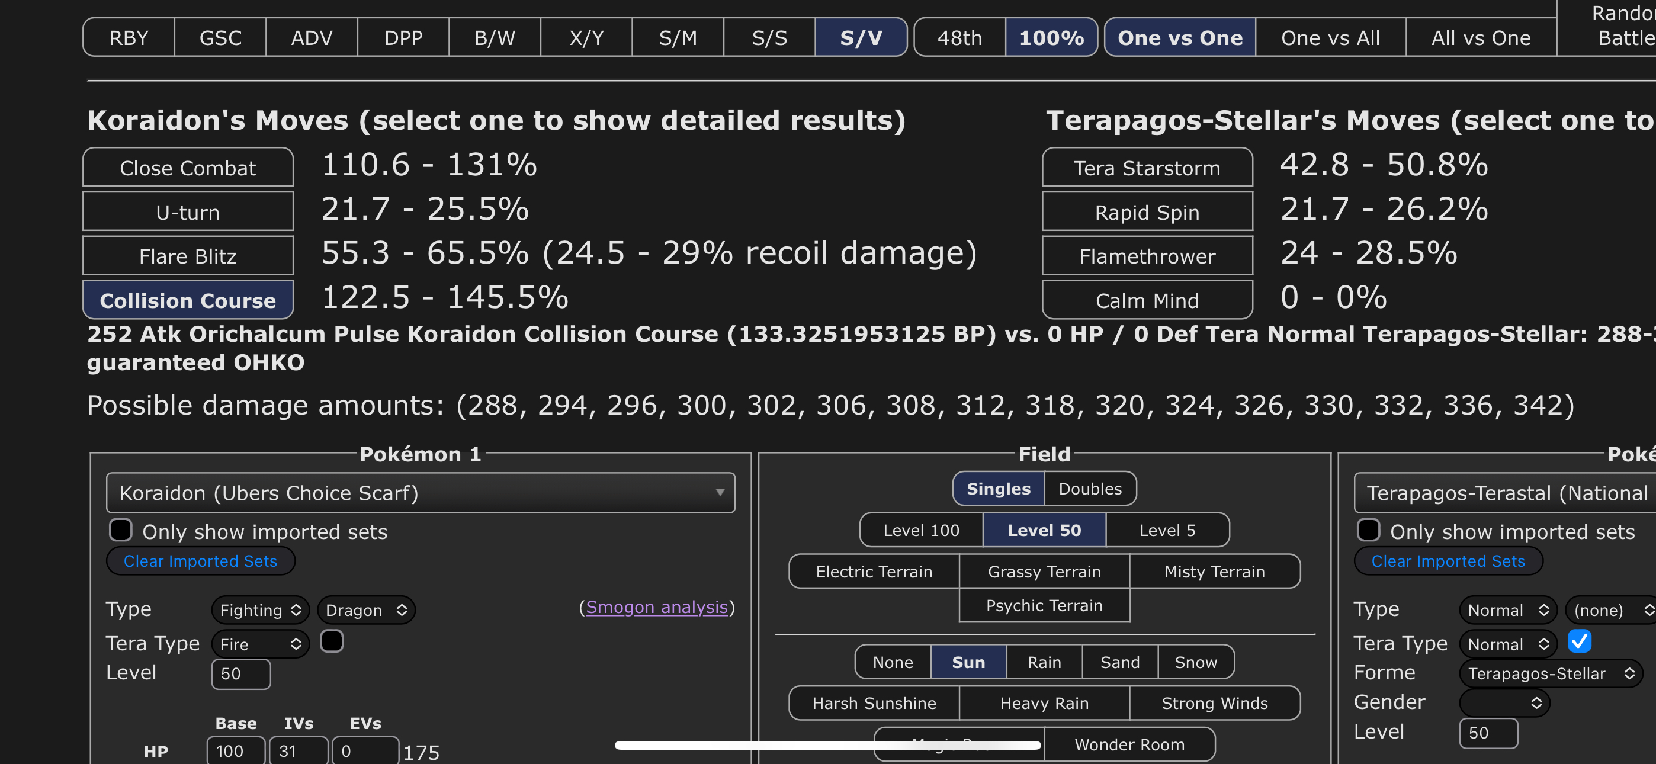Open the Koraidon set selection dropdown

pyautogui.click(x=420, y=493)
